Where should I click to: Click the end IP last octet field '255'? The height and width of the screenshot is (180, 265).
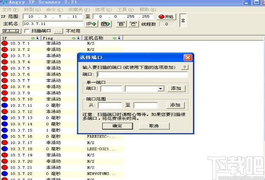[145, 17]
